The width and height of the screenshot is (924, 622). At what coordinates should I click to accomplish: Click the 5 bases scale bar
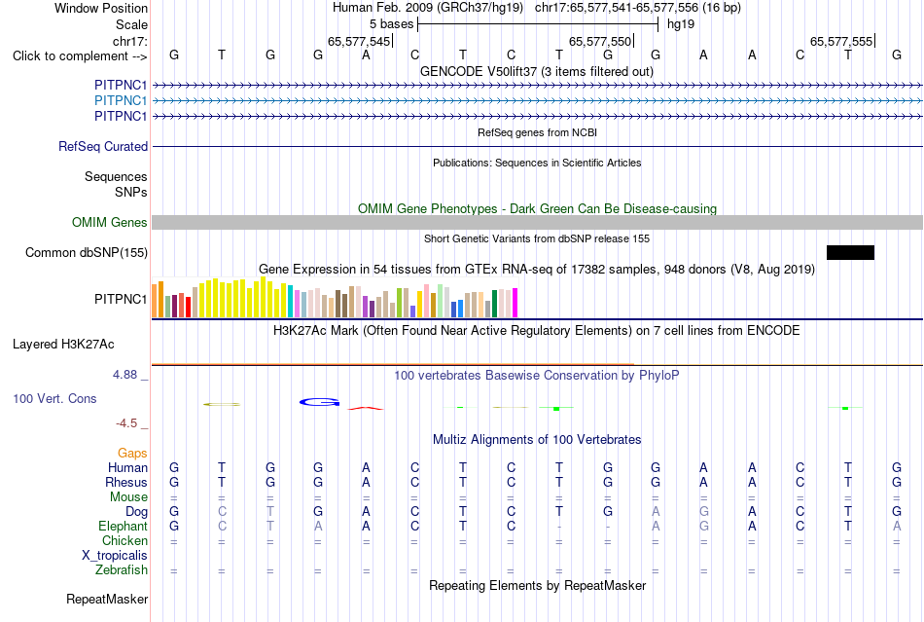(x=538, y=24)
